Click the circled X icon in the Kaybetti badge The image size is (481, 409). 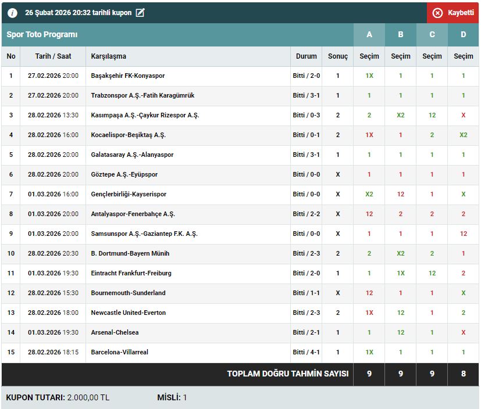437,13
